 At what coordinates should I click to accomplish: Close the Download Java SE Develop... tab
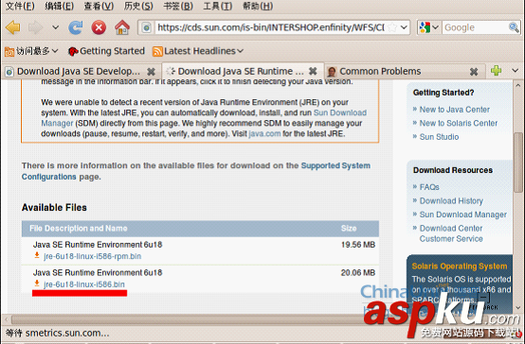(x=152, y=72)
